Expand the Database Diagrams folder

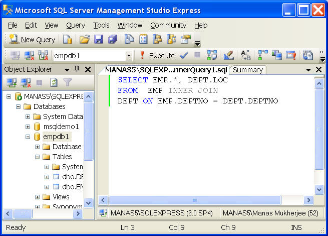click(37, 147)
